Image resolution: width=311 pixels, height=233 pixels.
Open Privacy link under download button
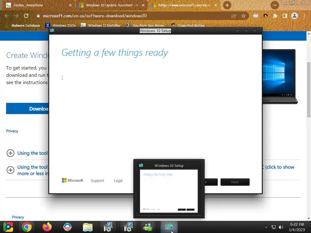[12, 131]
